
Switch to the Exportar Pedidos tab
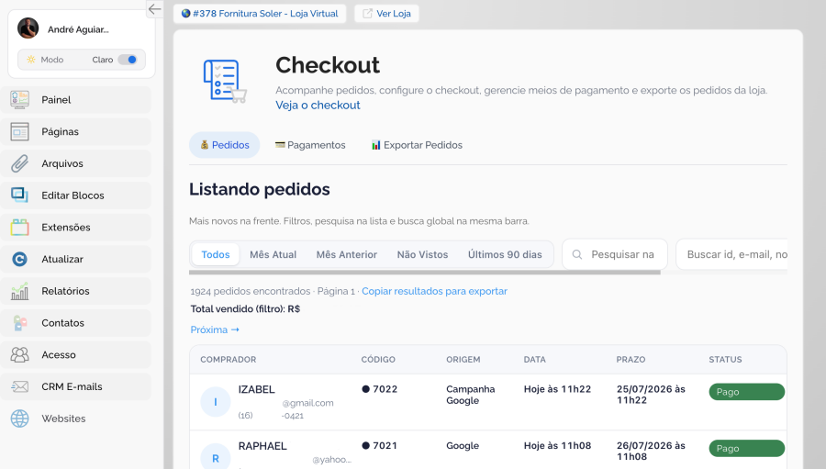(417, 145)
